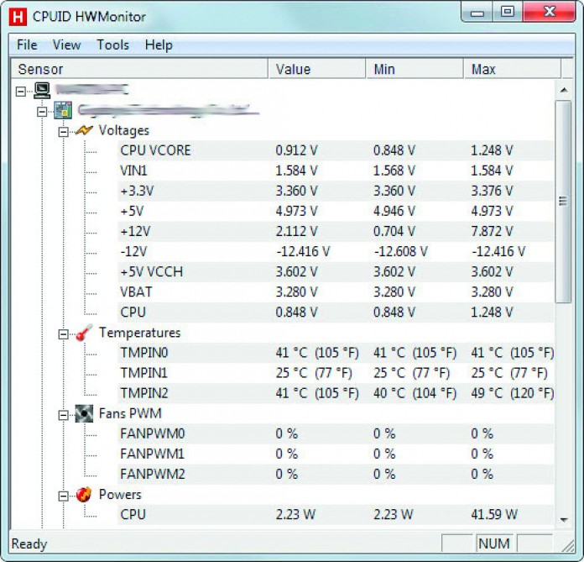The height and width of the screenshot is (562, 584).
Task: Open the View menu
Action: pos(66,45)
